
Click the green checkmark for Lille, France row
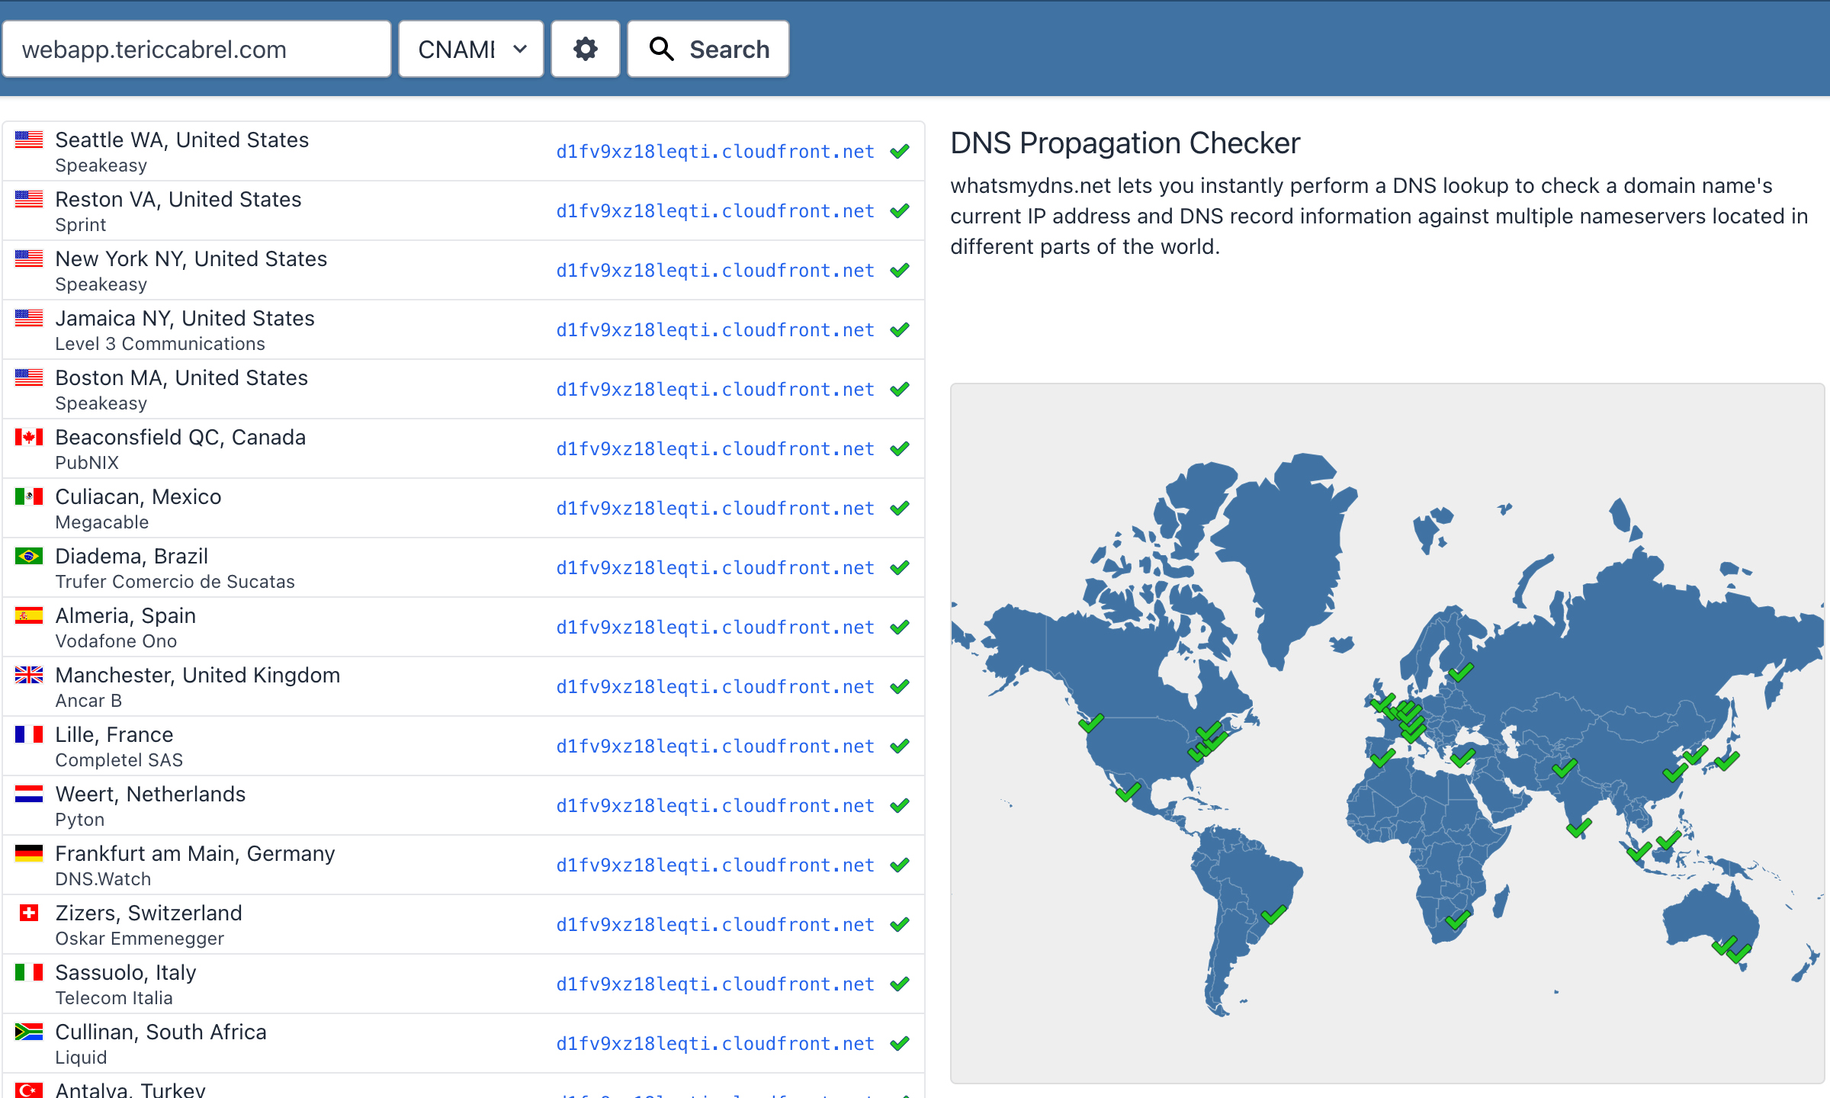[900, 746]
